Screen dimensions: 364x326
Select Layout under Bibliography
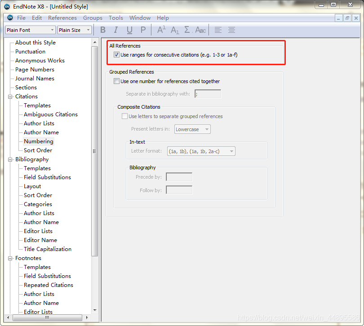[x=32, y=186]
